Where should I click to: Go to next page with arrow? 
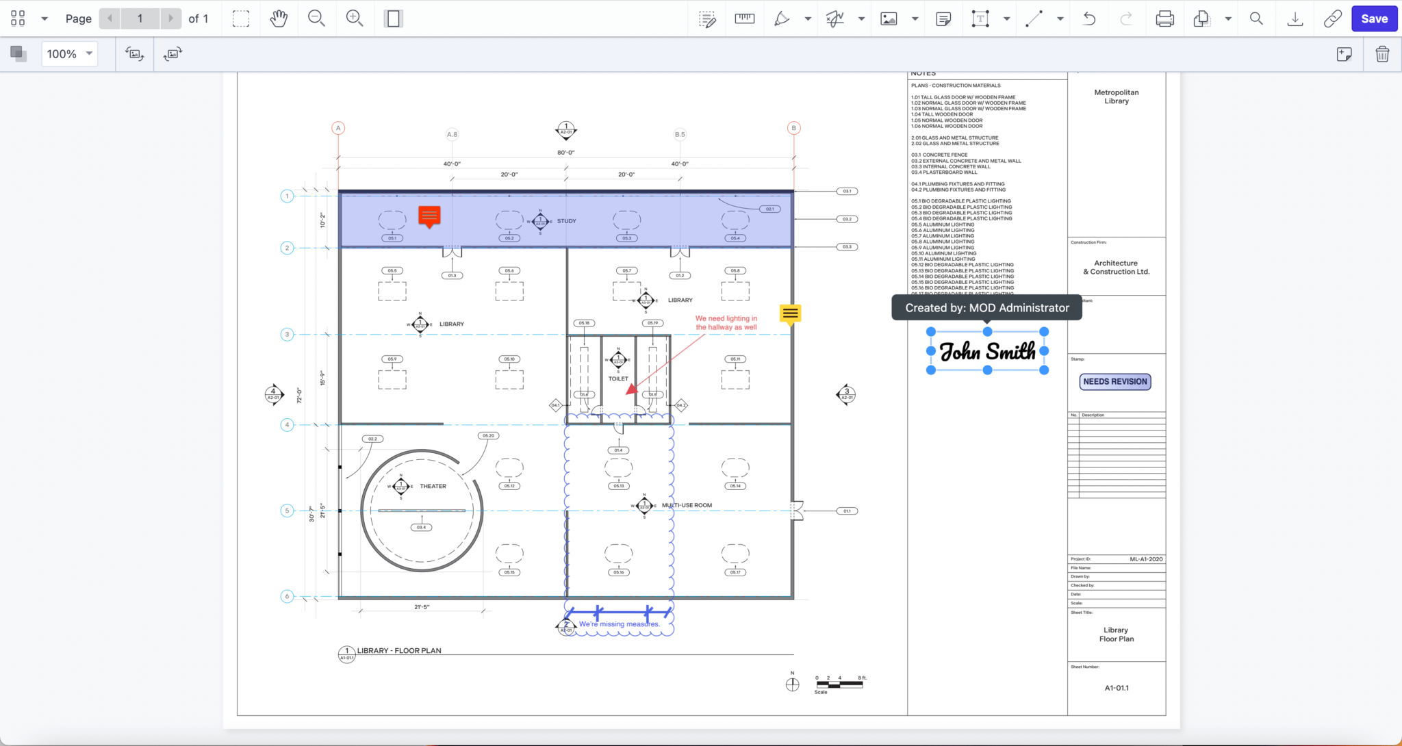pyautogui.click(x=171, y=18)
